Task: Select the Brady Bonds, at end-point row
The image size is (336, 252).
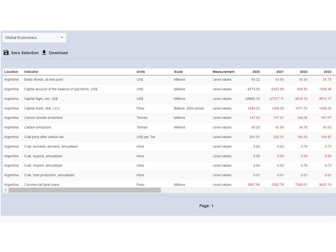Action: pos(43,80)
